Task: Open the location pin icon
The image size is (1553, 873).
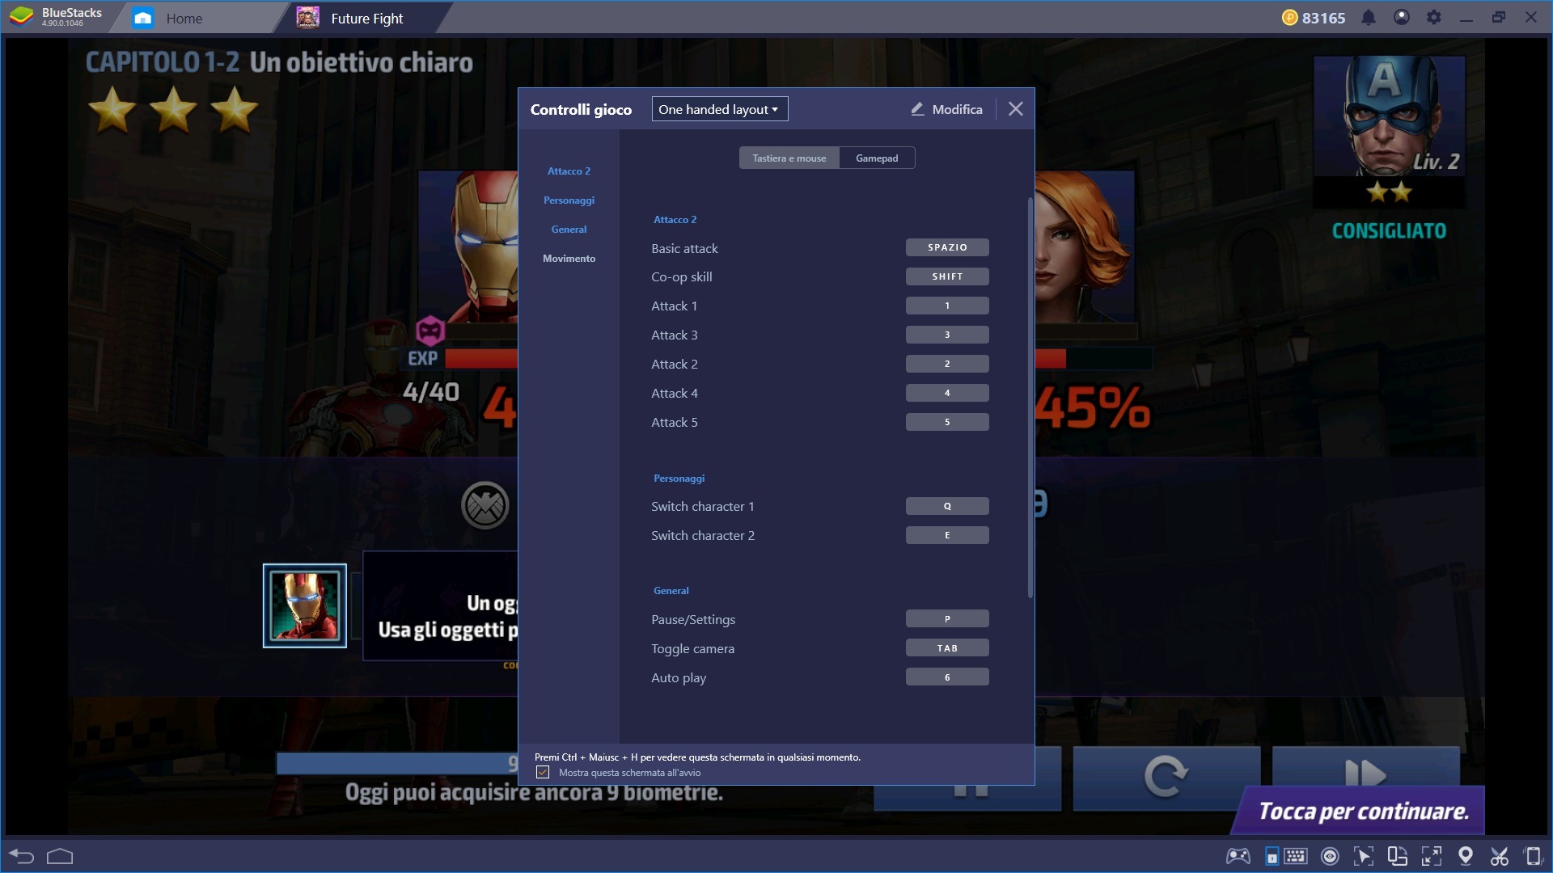Action: 1466,856
